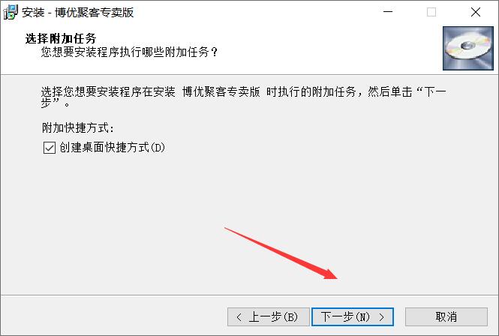Image resolution: width=499 pixels, height=336 pixels.
Task: Click the grayed-out maximize window button
Action: pyautogui.click(x=431, y=12)
